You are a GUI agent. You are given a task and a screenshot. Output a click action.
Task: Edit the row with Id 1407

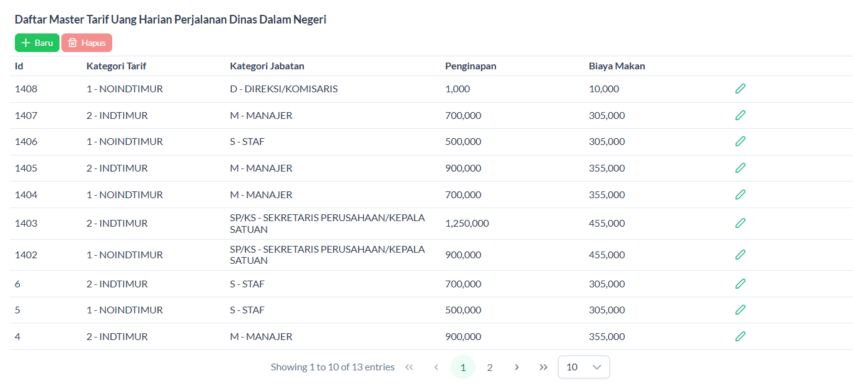pyautogui.click(x=740, y=115)
